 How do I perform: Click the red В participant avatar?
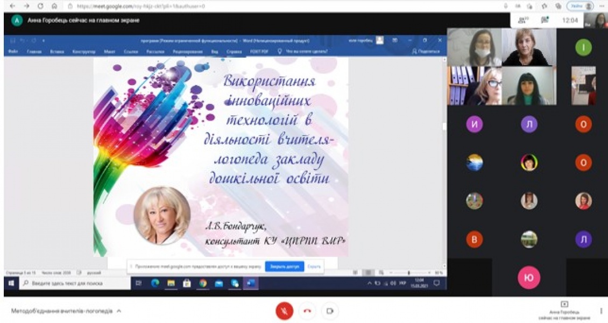click(474, 240)
